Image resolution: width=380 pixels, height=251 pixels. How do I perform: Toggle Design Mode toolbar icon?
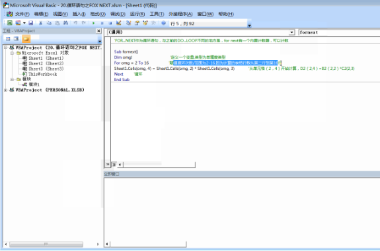118,23
